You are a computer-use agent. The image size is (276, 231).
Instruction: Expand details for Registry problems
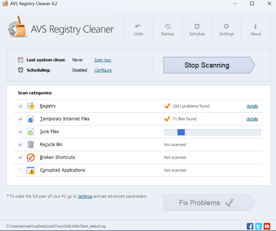point(252,106)
